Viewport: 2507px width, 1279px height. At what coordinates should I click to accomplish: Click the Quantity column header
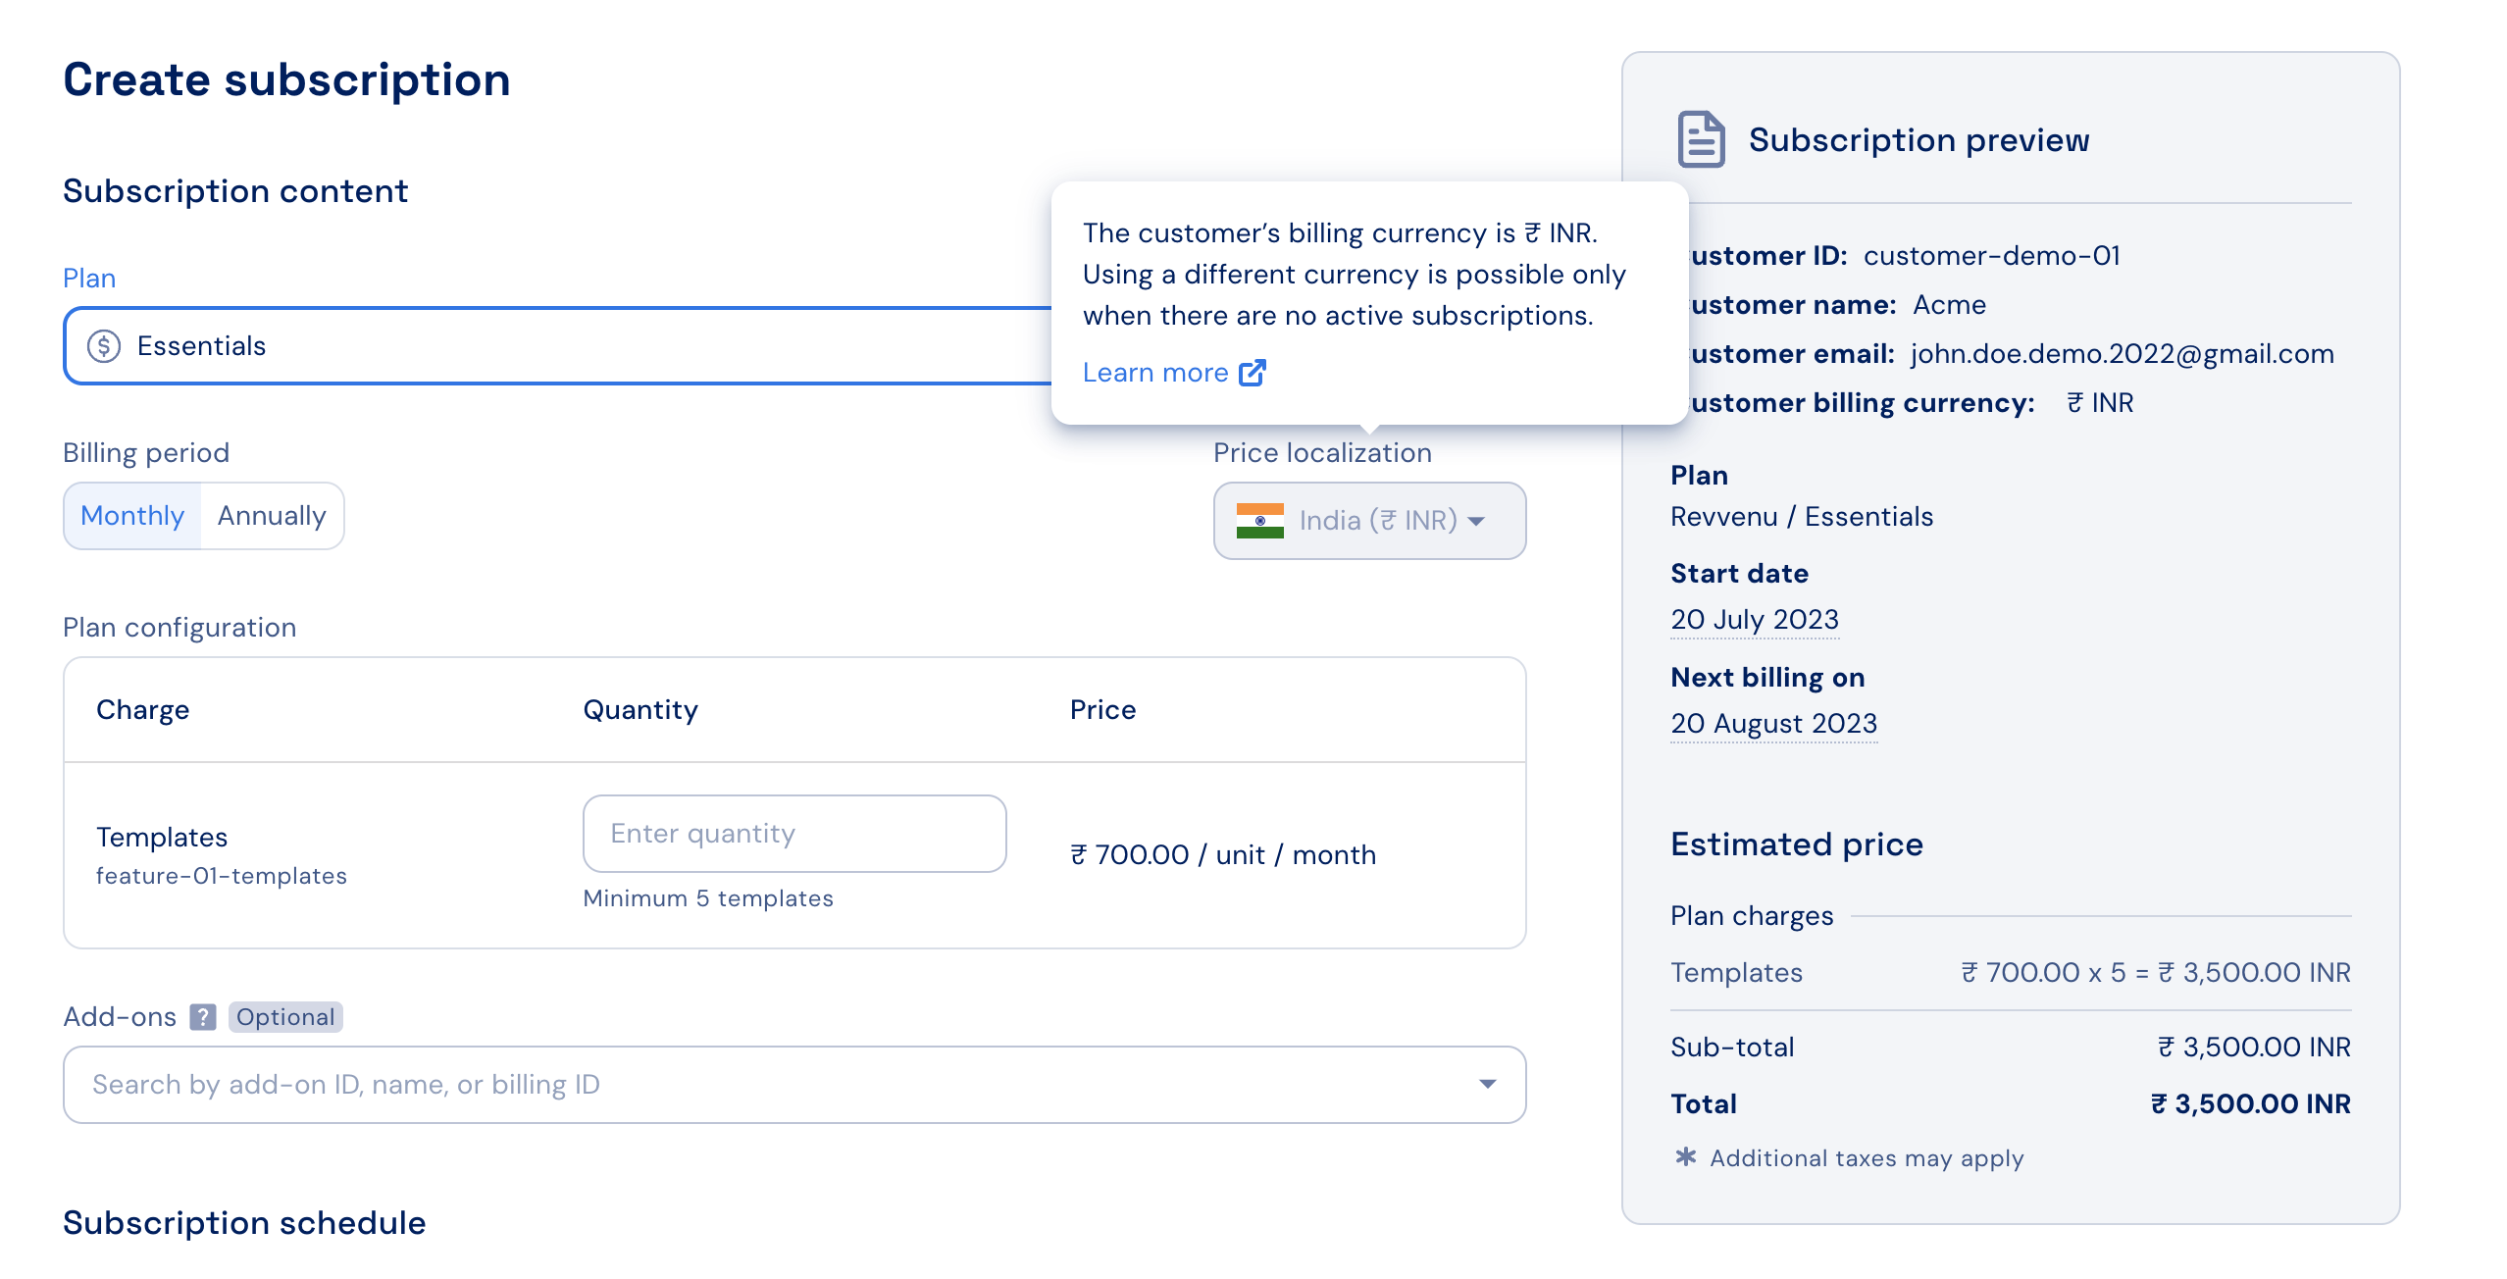pyautogui.click(x=640, y=710)
